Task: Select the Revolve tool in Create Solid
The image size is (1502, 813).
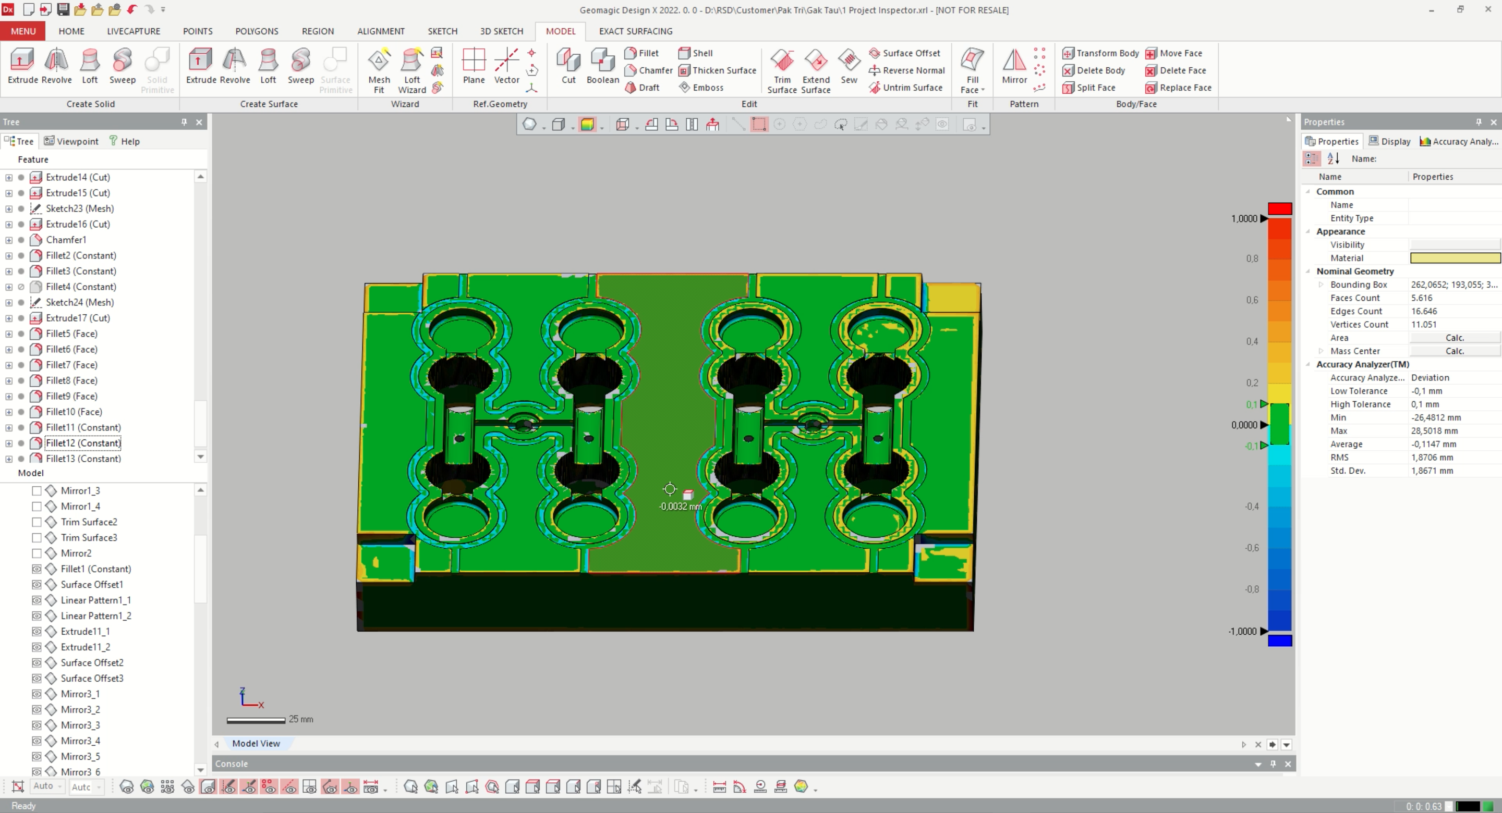Action: coord(56,66)
